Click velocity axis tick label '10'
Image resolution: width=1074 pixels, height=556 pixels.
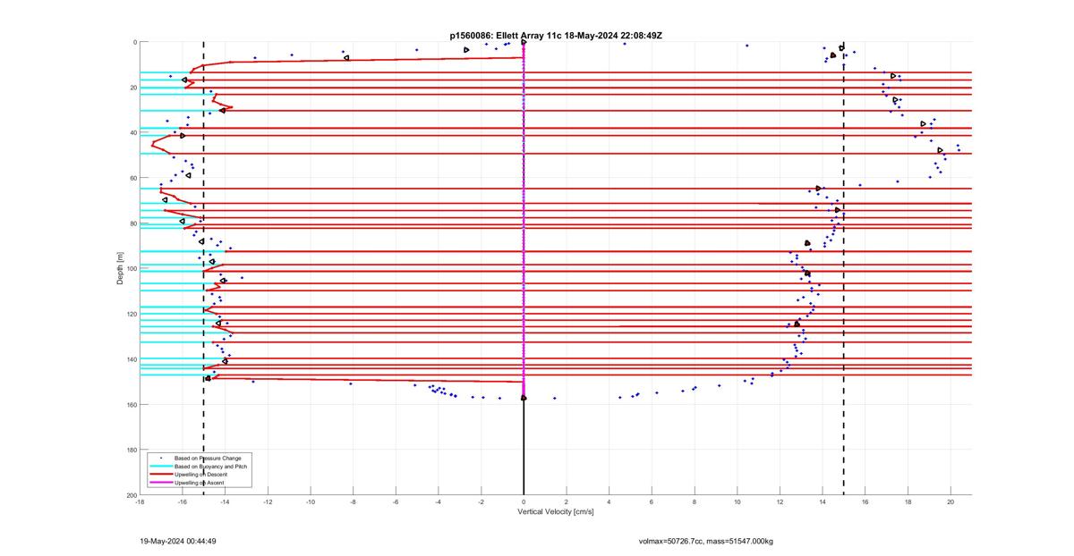[737, 501]
